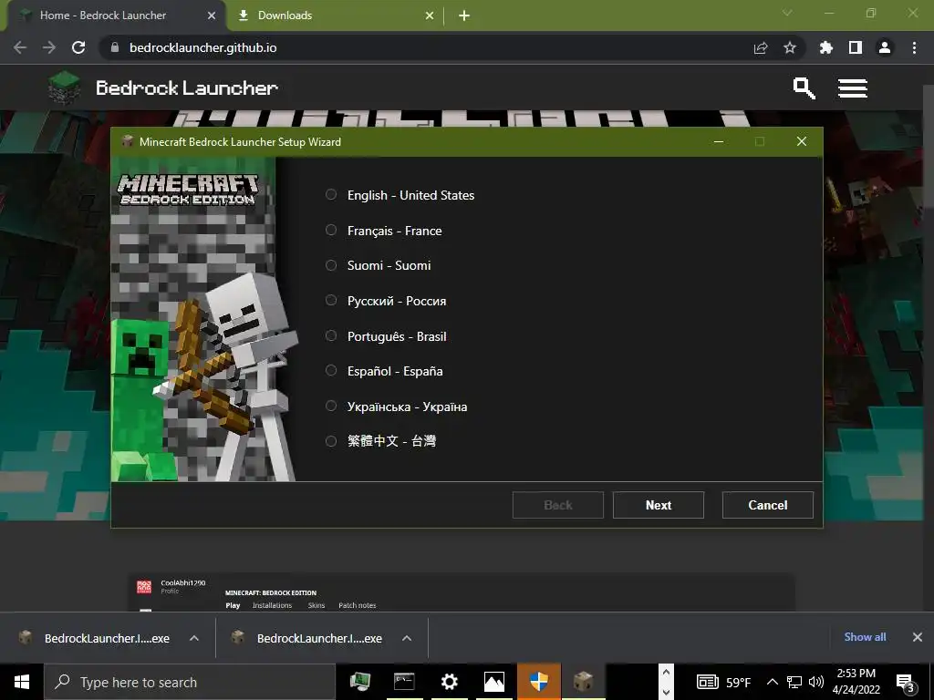
Task: Click the Installations tab in launcher preview
Action: (x=272, y=605)
